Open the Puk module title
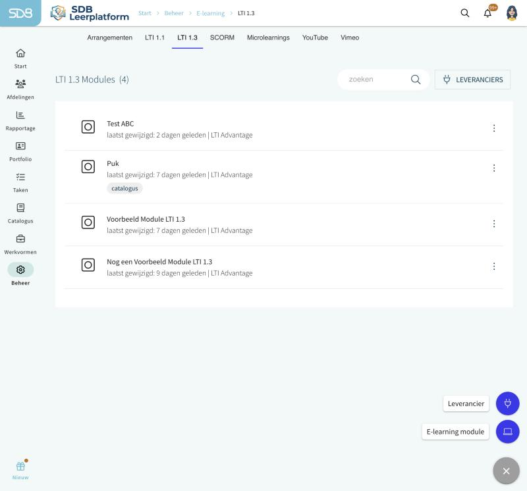Image resolution: width=527 pixels, height=491 pixels. pos(113,163)
